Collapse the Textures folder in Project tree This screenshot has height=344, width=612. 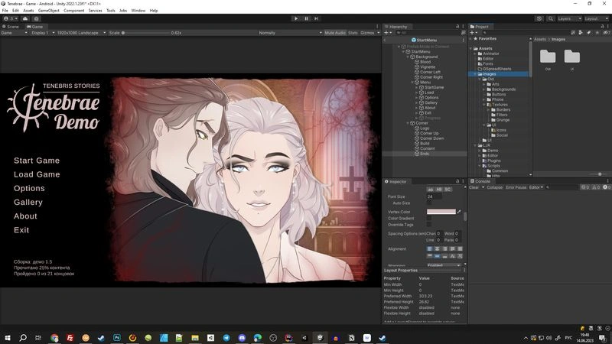pos(484,105)
